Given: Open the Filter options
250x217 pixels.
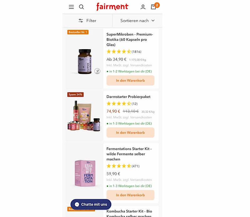Looking at the screenshot, I should point(87,21).
